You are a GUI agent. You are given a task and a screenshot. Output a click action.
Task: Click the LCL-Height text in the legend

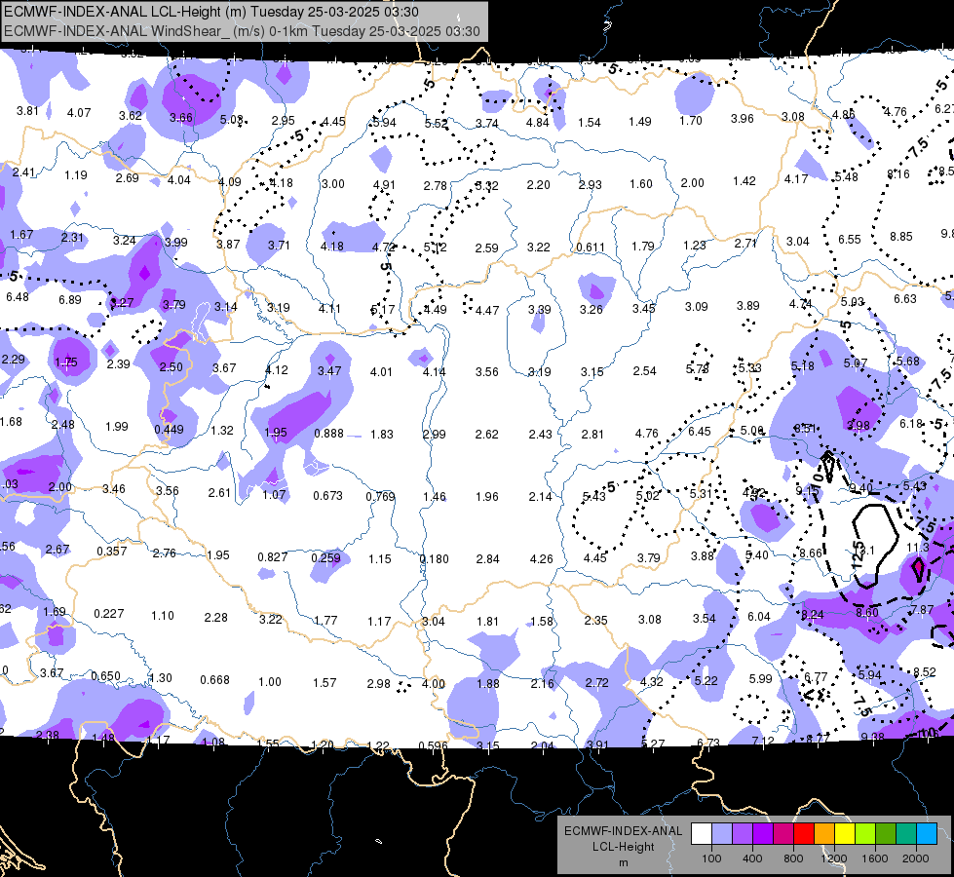(623, 847)
